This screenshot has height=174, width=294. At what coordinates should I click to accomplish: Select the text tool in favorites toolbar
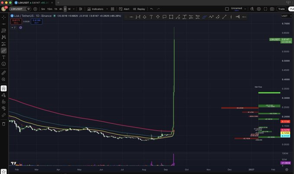[x=151, y=17]
